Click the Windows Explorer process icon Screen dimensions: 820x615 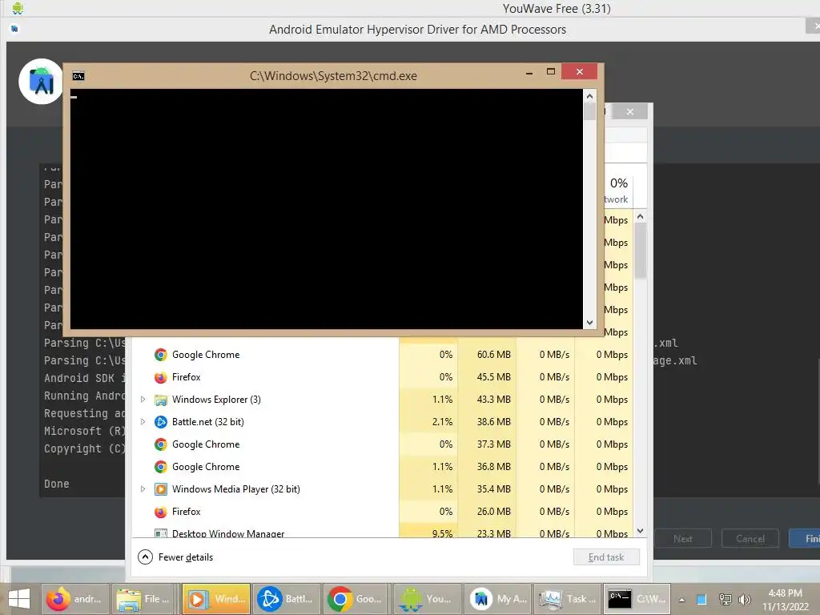coord(160,400)
